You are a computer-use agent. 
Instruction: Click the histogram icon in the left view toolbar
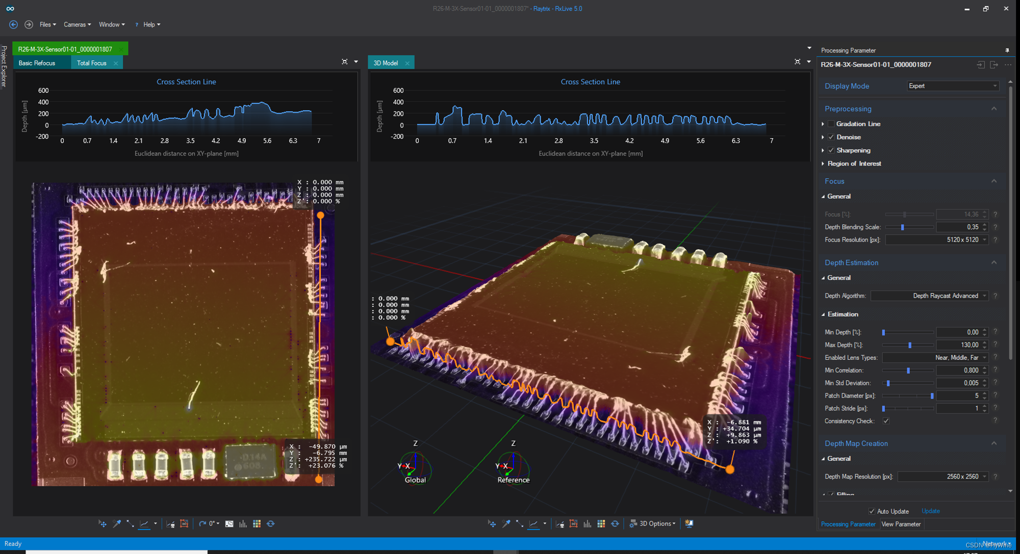point(243,523)
